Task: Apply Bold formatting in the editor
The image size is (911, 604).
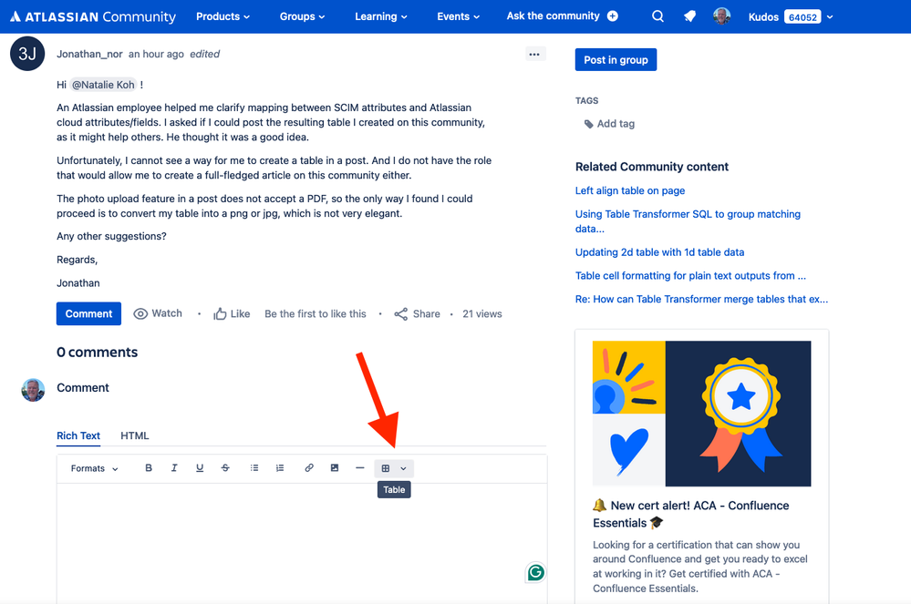Action: click(149, 468)
